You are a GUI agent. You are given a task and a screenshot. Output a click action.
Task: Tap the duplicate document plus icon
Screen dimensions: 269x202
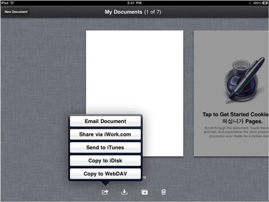(144, 192)
